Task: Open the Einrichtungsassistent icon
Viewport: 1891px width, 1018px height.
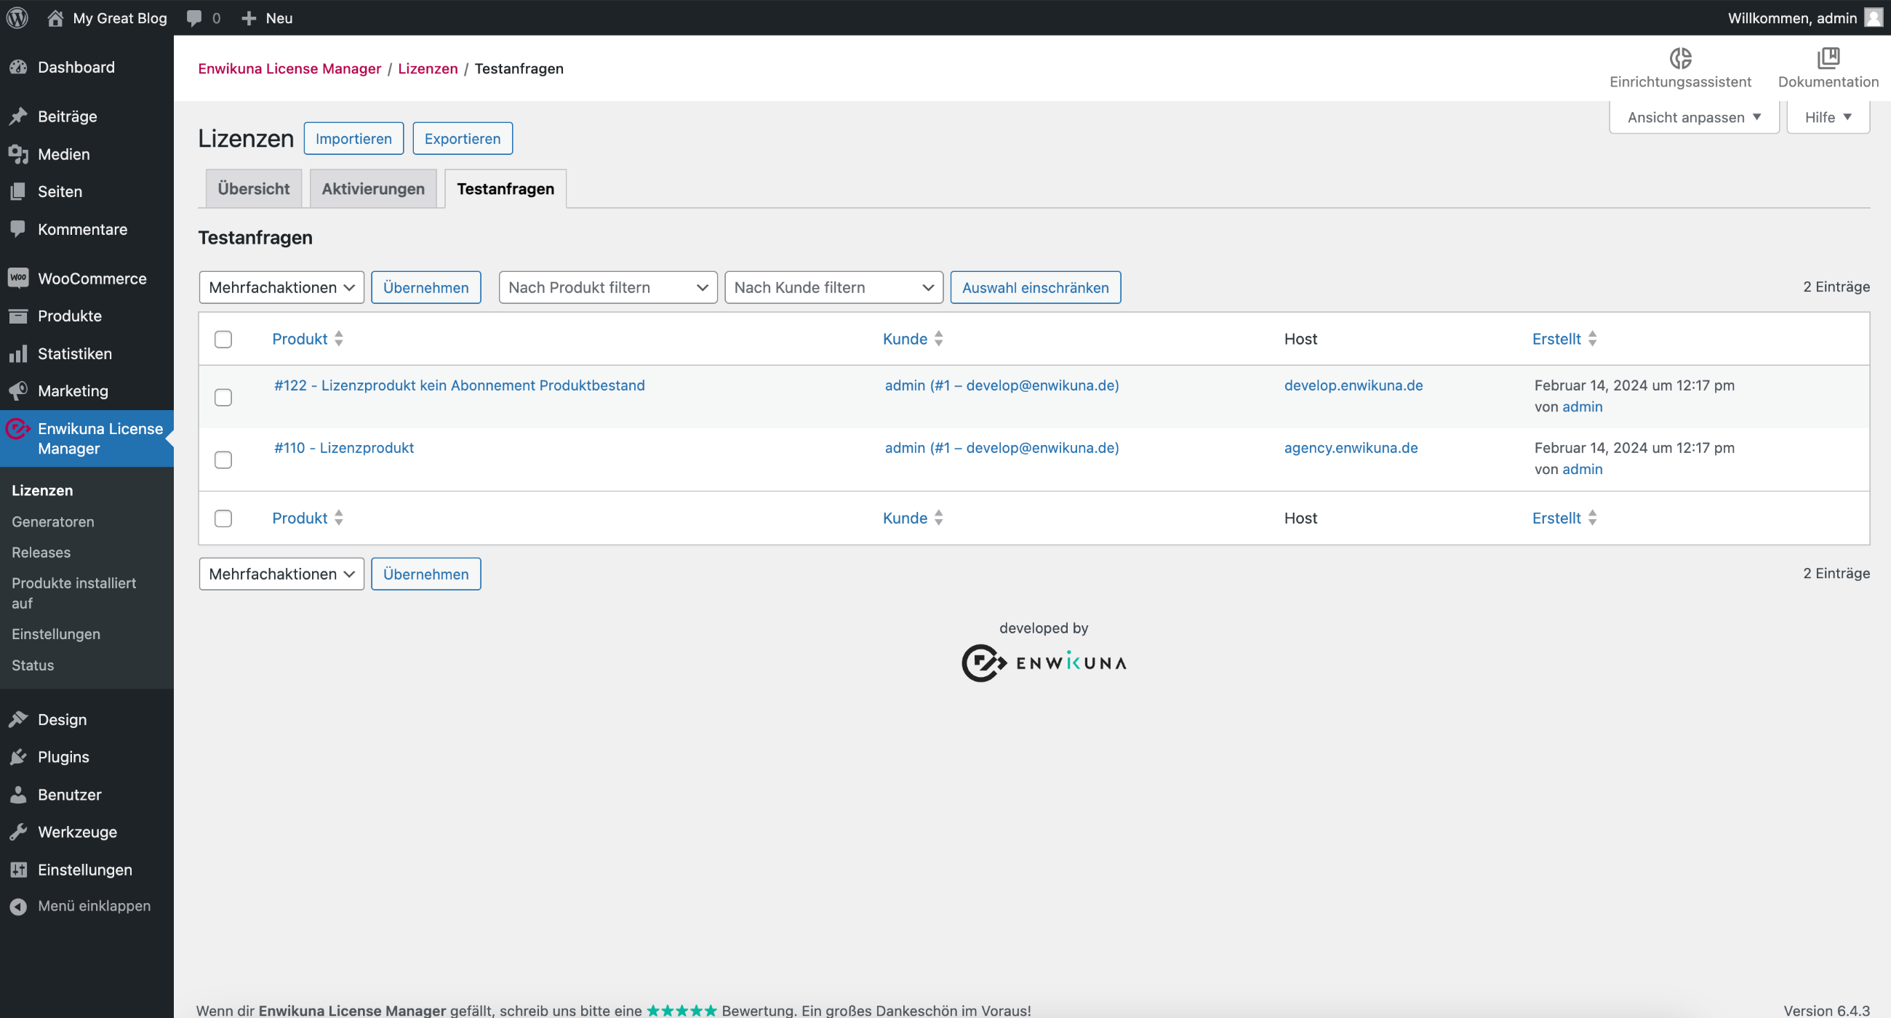Action: (x=1680, y=57)
